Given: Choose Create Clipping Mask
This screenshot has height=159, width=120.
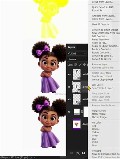Looking at the screenshot, I should pos(103,79).
